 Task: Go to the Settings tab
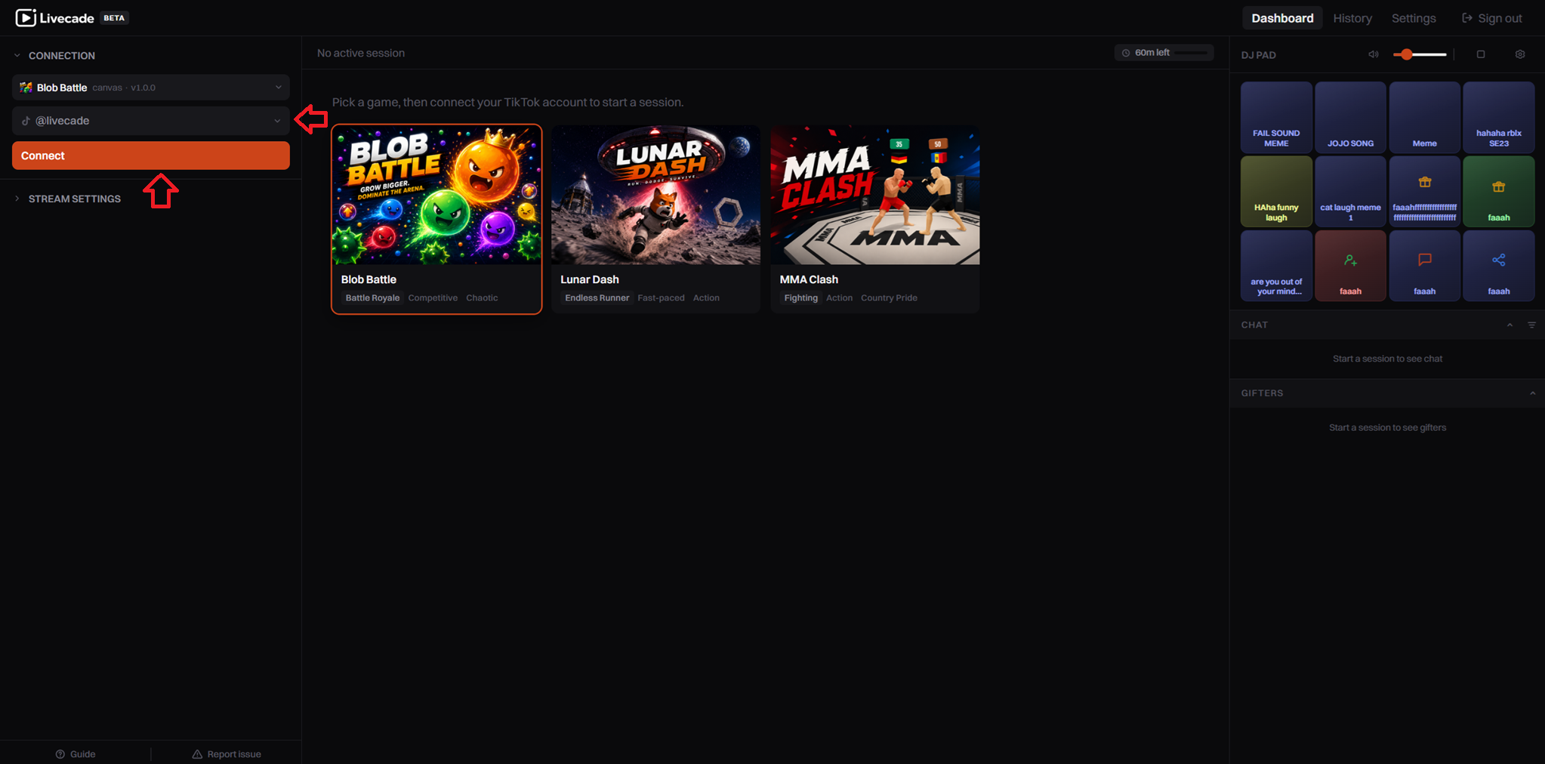(1414, 18)
